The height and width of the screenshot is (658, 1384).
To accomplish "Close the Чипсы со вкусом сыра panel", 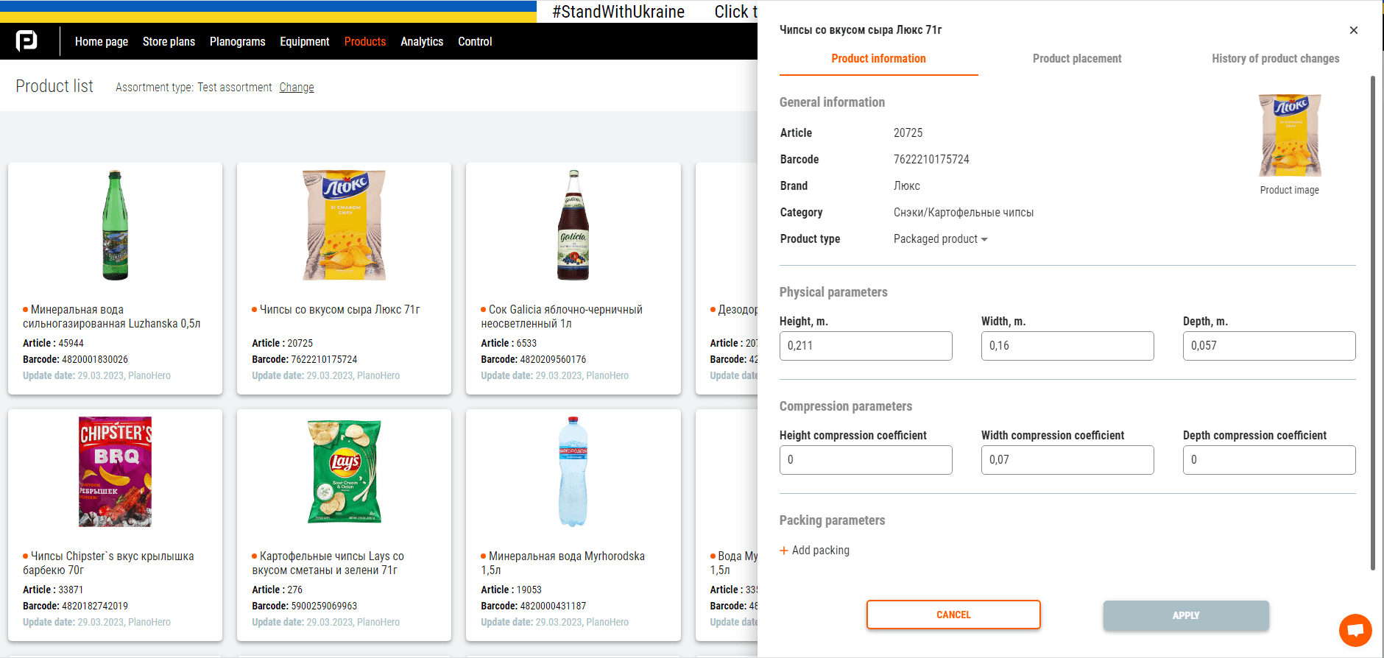I will pos(1354,30).
